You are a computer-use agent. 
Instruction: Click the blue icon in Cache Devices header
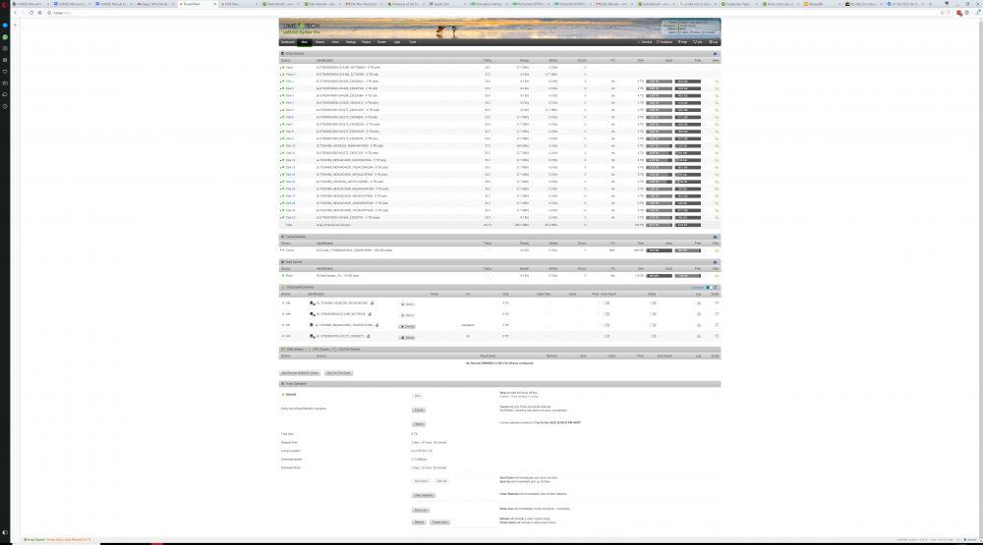pos(715,238)
